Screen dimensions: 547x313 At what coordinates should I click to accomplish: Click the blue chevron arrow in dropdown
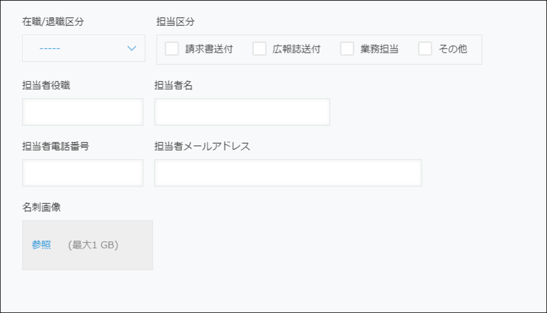click(x=132, y=48)
